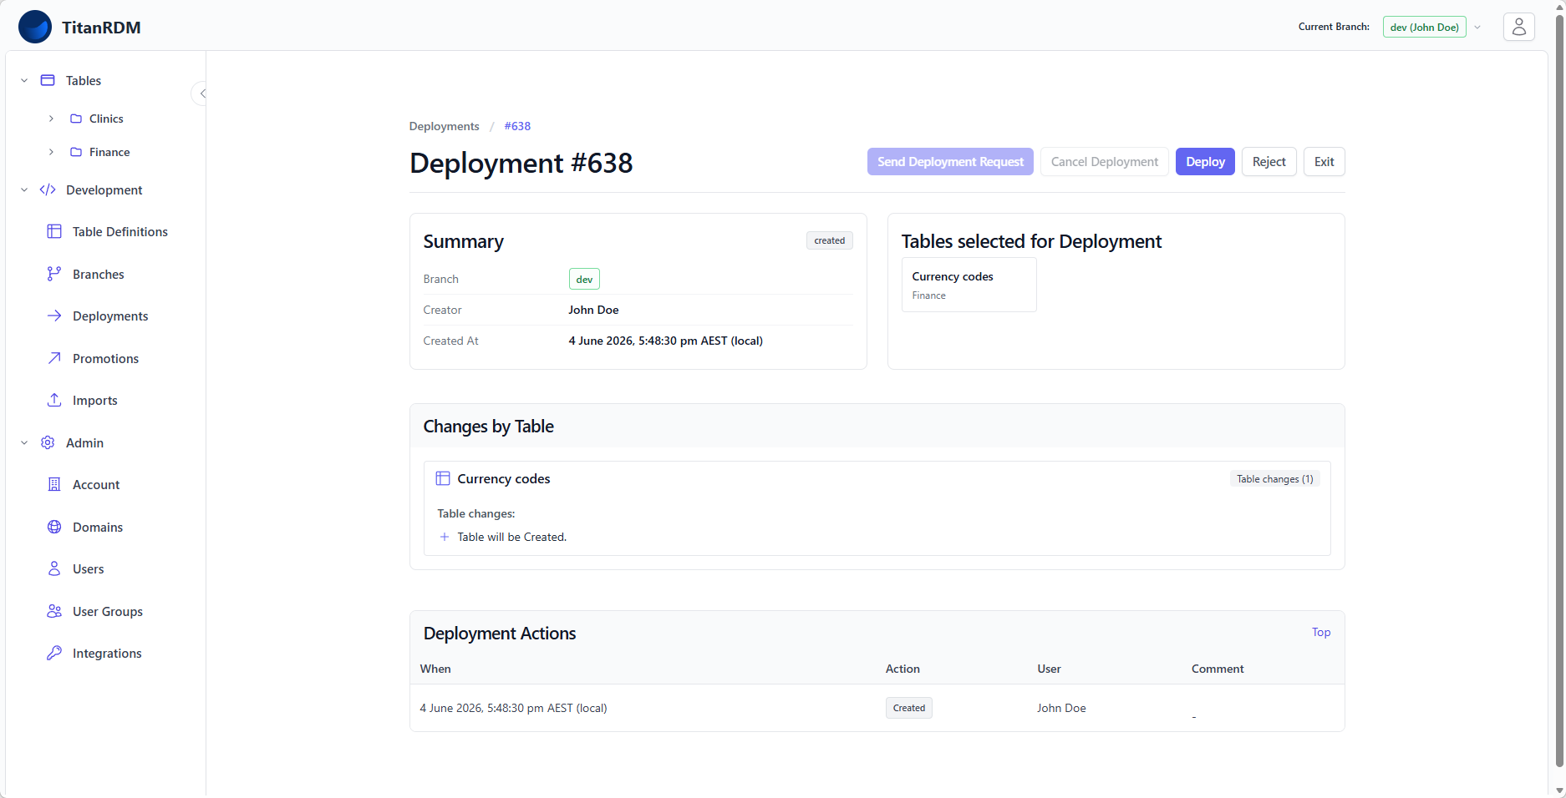
Task: Click Cancel Deployment button
Action: [x=1104, y=162]
